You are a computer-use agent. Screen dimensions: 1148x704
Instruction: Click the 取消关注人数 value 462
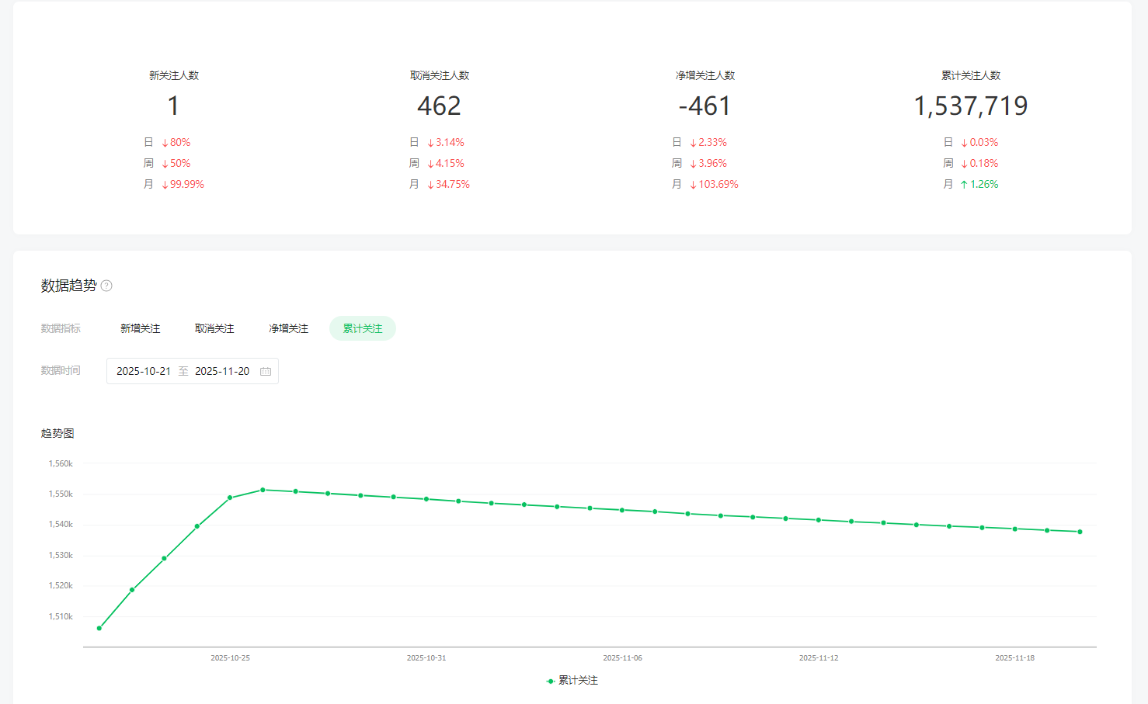tap(440, 106)
